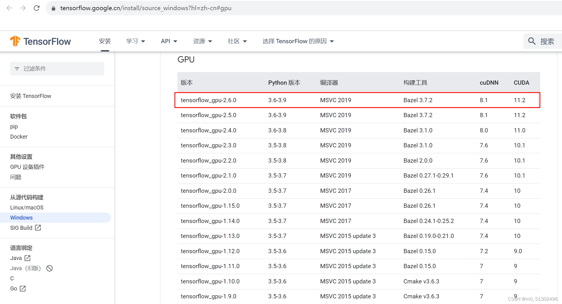Click the 构建工具 column header
562x304 pixels.
tap(415, 83)
